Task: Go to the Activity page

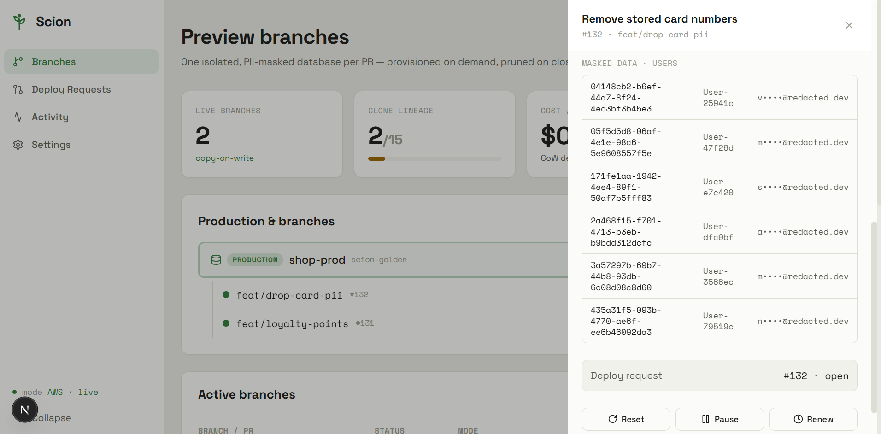Action: click(x=81, y=117)
